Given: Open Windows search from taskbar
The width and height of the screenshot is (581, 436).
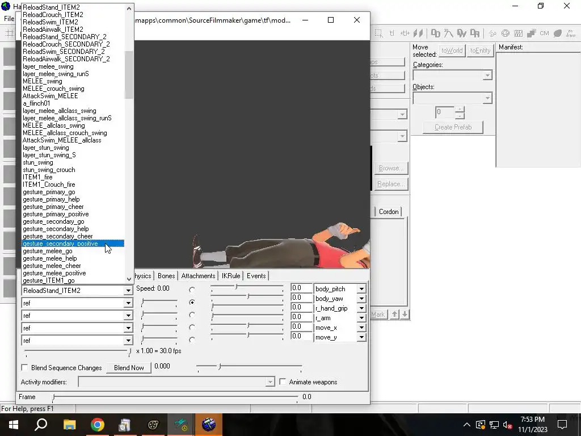Looking at the screenshot, I should 41,425.
